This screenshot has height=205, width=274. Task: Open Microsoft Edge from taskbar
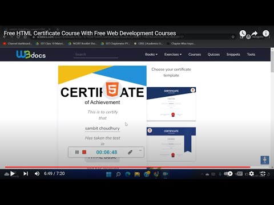[127, 174]
